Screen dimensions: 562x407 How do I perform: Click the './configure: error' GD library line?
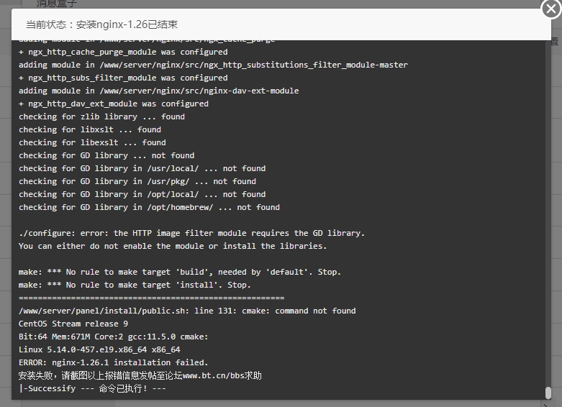pos(191,233)
